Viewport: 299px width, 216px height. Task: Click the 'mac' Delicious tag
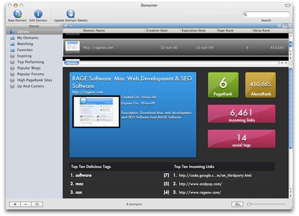click(x=79, y=184)
